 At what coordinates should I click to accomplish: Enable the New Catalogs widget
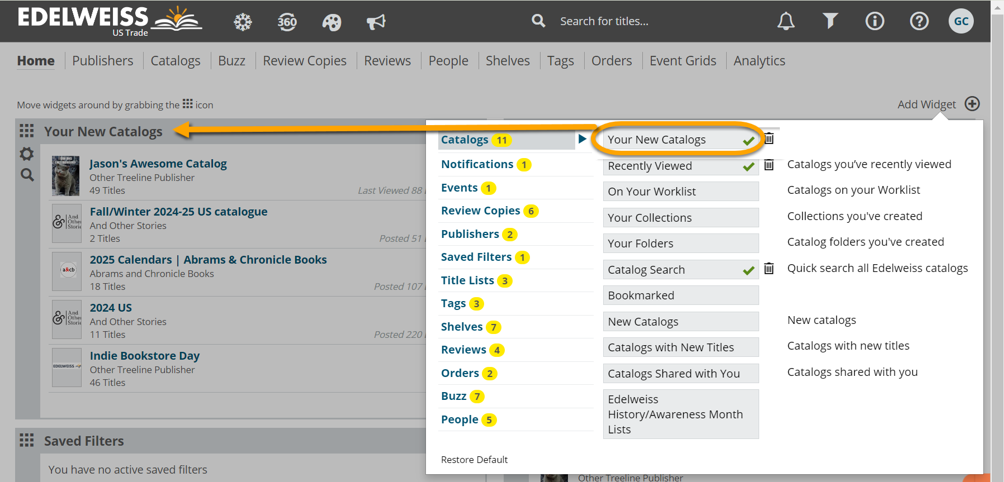tap(680, 322)
